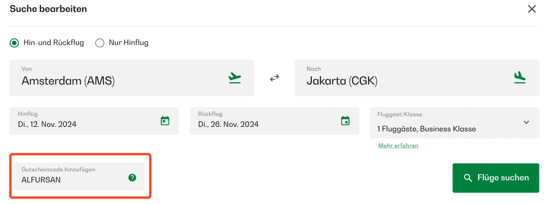Choose the Nur Hinflug radio button
This screenshot has height=204, width=548.
100,43
